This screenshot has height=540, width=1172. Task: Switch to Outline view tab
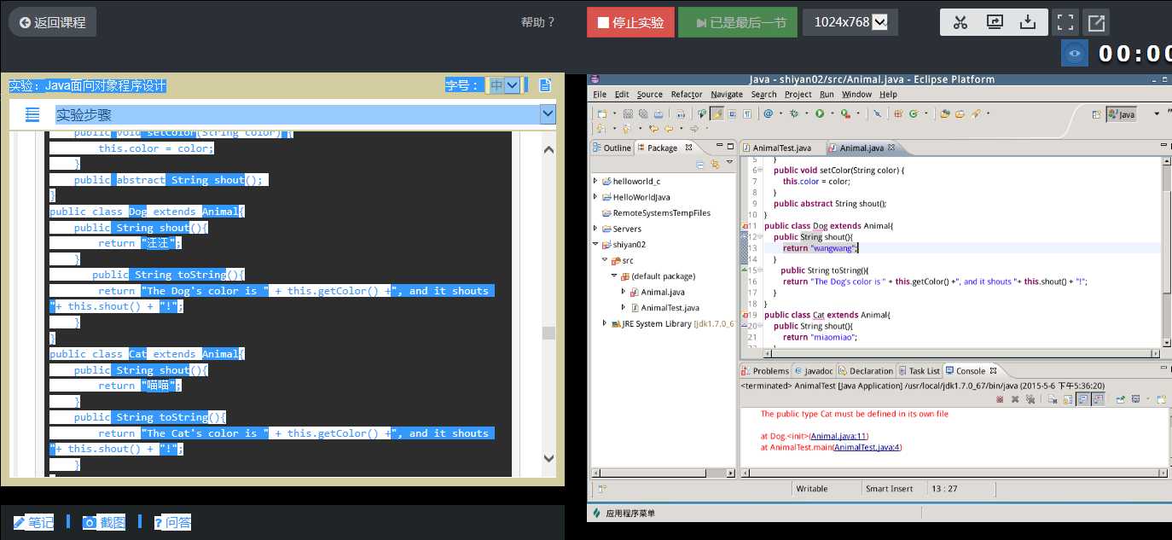coord(612,148)
